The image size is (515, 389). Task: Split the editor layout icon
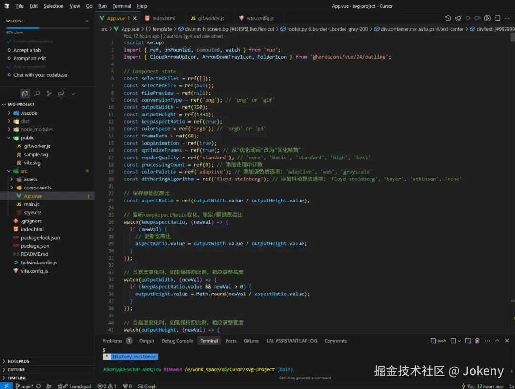[497, 18]
